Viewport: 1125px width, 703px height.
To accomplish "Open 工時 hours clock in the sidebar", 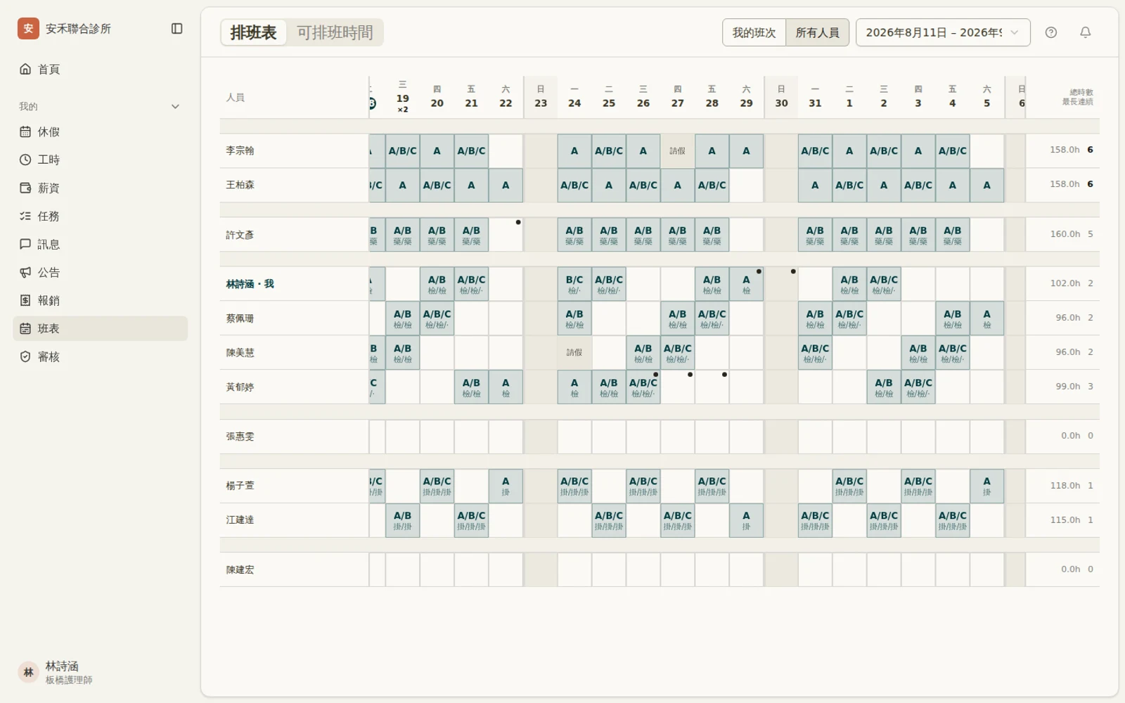I will point(101,160).
